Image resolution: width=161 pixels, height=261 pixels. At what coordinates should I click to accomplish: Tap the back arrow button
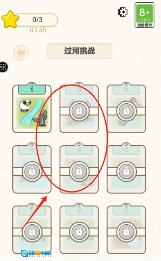click(x=21, y=52)
